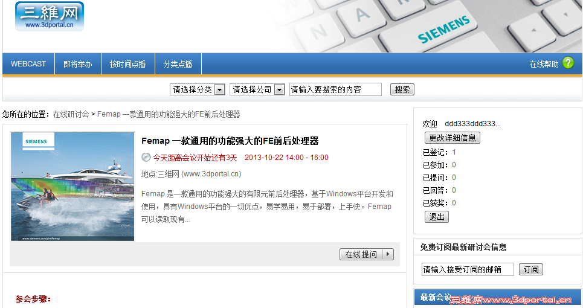Click the 三维网 site logo
Image resolution: width=583 pixels, height=308 pixels.
50,16
